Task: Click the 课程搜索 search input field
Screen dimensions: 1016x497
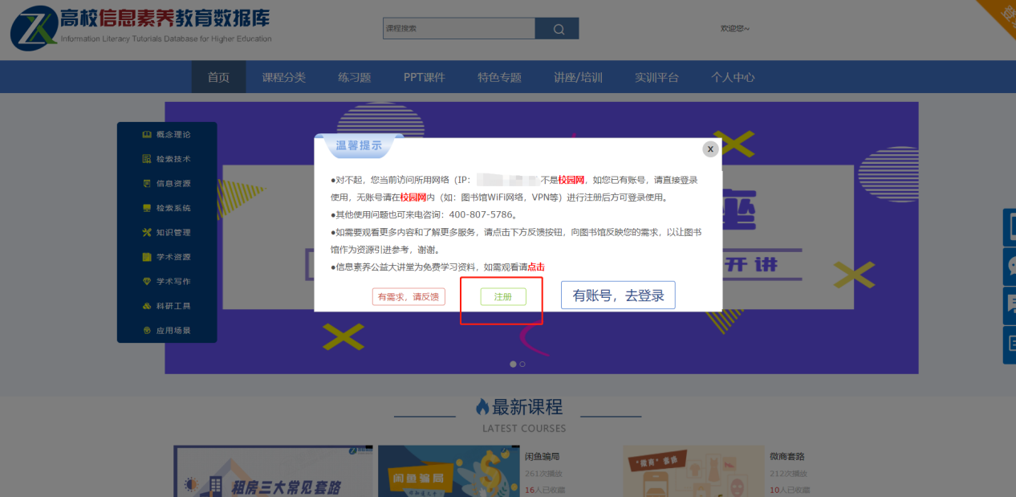Action: pyautogui.click(x=458, y=29)
